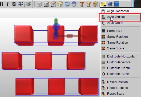Toggle Italic text formatting

click(x=8, y=4)
